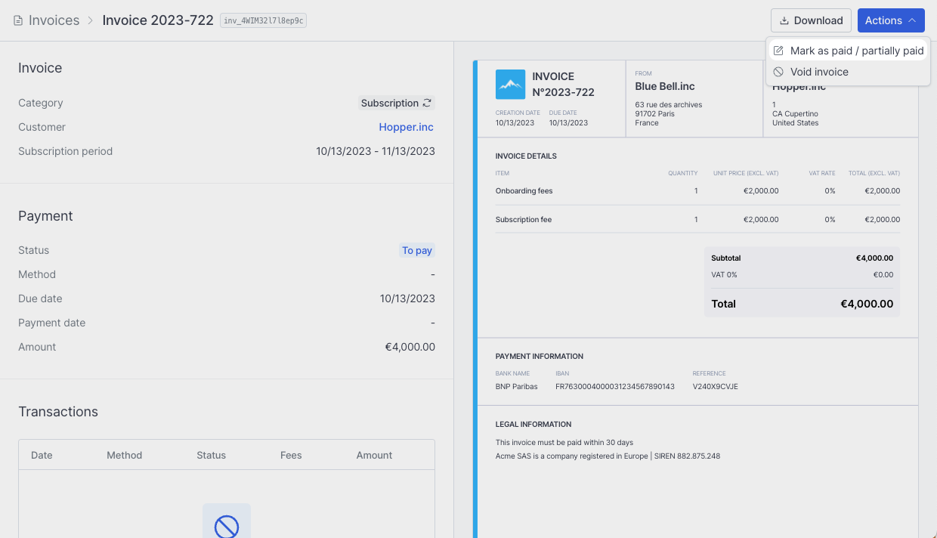The image size is (937, 538).
Task: Click the VAT 0% row in invoice preview
Action: (x=802, y=275)
